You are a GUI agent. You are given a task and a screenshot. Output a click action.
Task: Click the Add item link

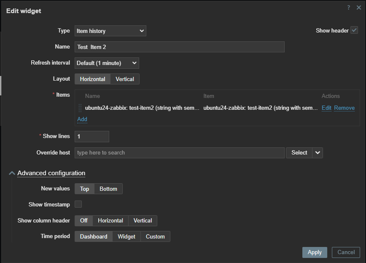(x=82, y=119)
